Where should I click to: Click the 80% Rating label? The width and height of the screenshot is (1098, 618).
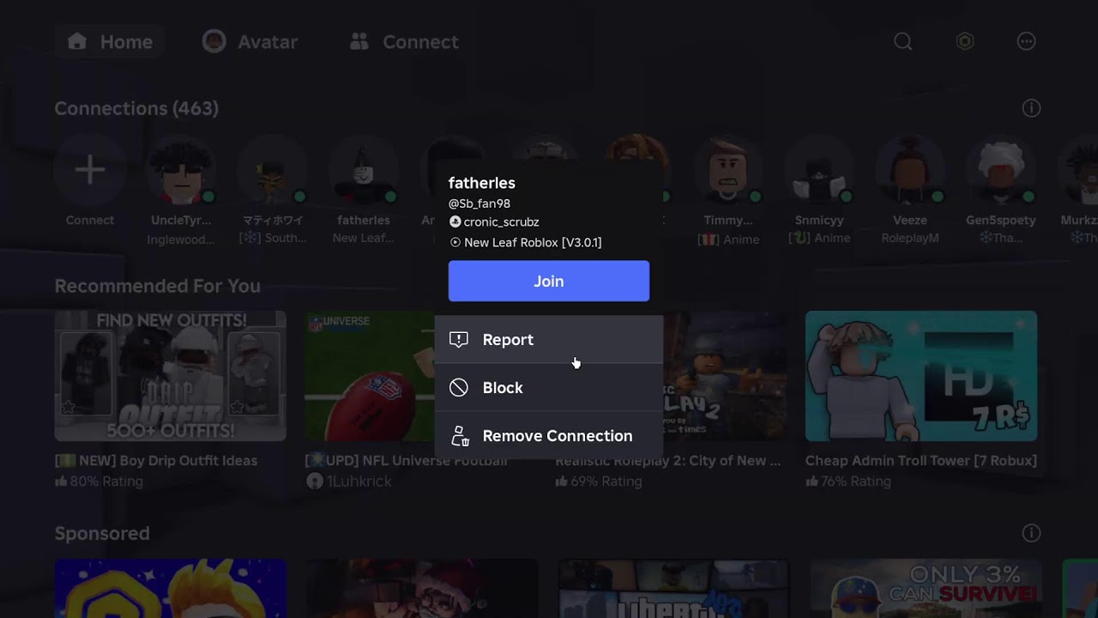click(x=99, y=482)
